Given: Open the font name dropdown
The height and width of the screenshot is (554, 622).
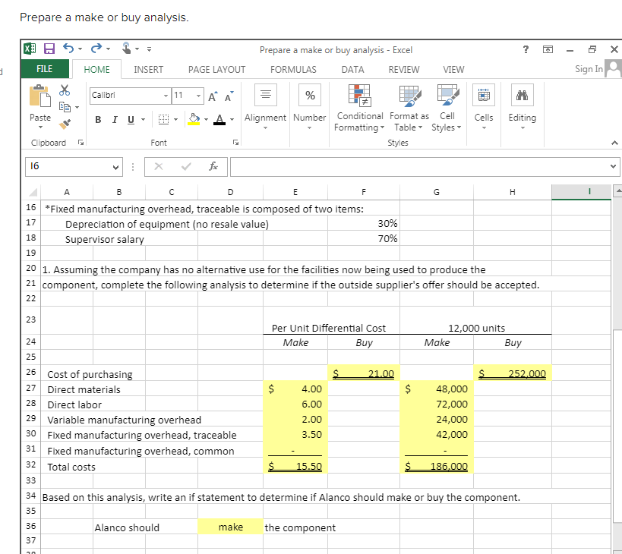Looking at the screenshot, I should tap(166, 96).
